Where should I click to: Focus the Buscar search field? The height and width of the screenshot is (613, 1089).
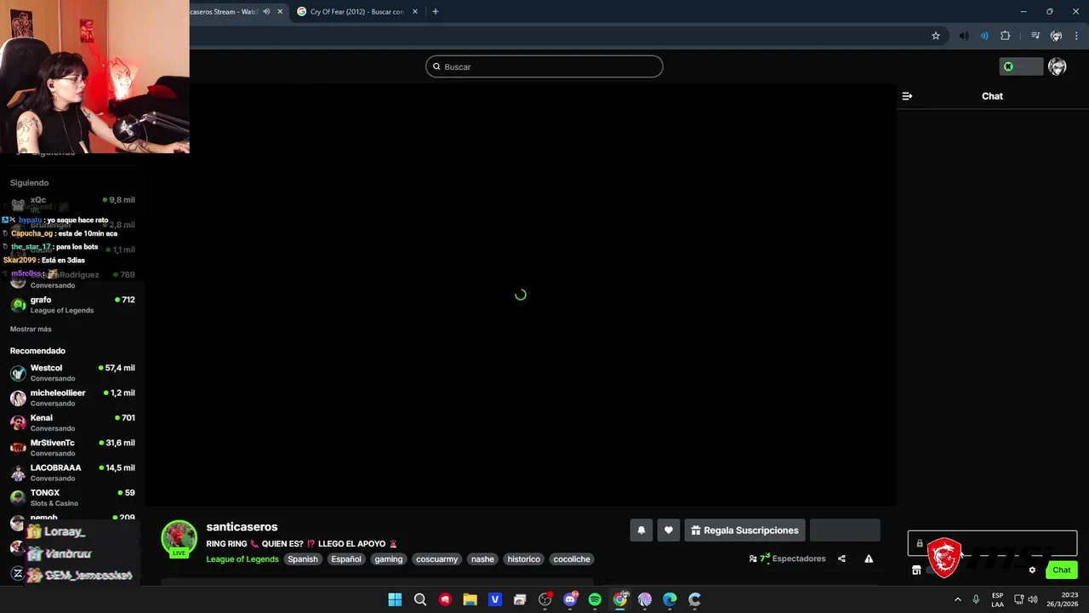544,66
